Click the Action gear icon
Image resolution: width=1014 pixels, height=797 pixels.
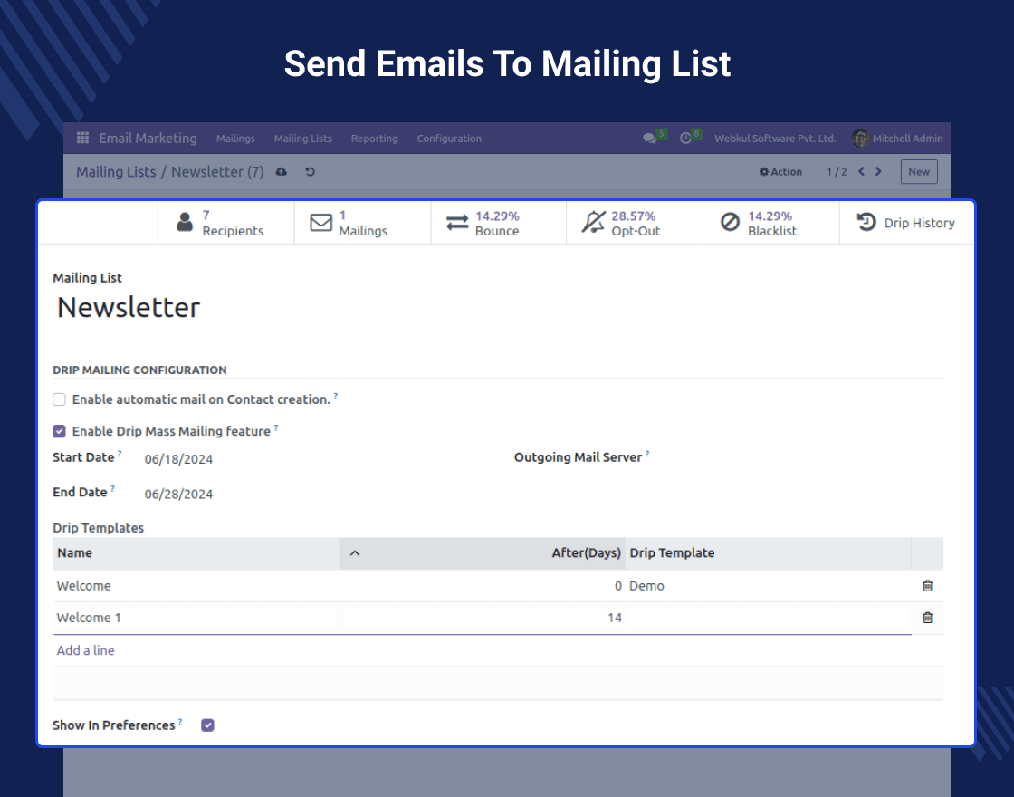(764, 172)
